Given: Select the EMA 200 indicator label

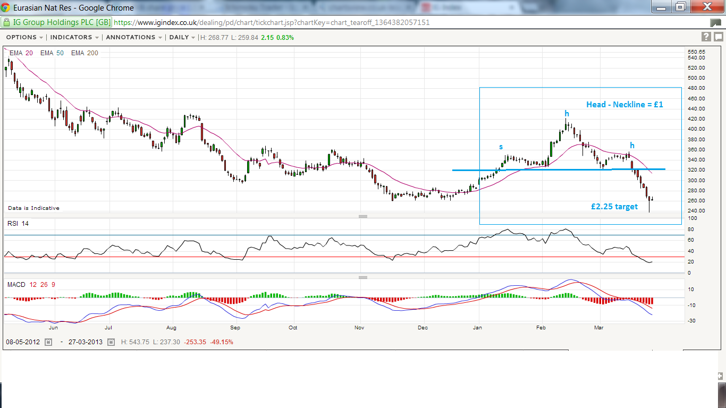Looking at the screenshot, I should click(x=85, y=53).
